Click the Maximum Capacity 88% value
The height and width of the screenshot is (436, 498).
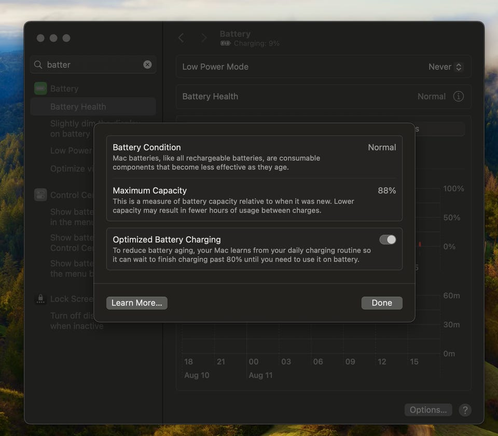click(387, 190)
